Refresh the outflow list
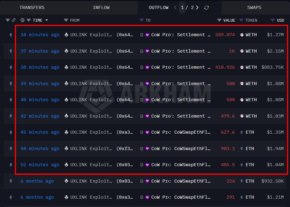 [x=206, y=8]
